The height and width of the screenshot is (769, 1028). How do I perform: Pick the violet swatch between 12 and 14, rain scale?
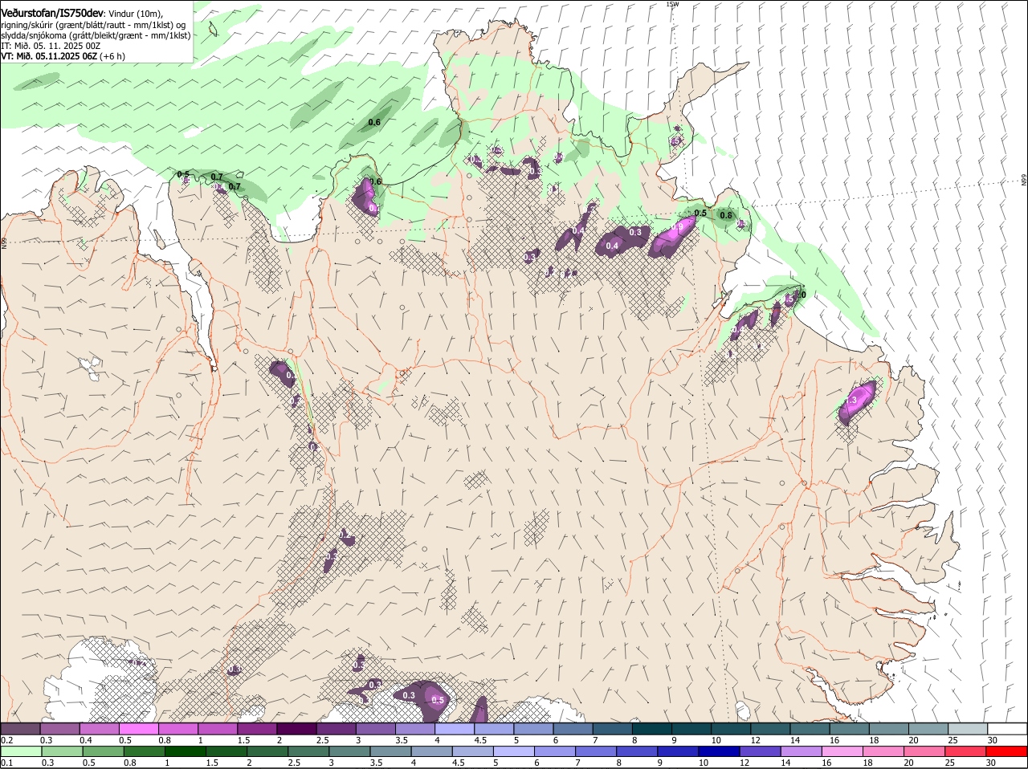coord(761,751)
